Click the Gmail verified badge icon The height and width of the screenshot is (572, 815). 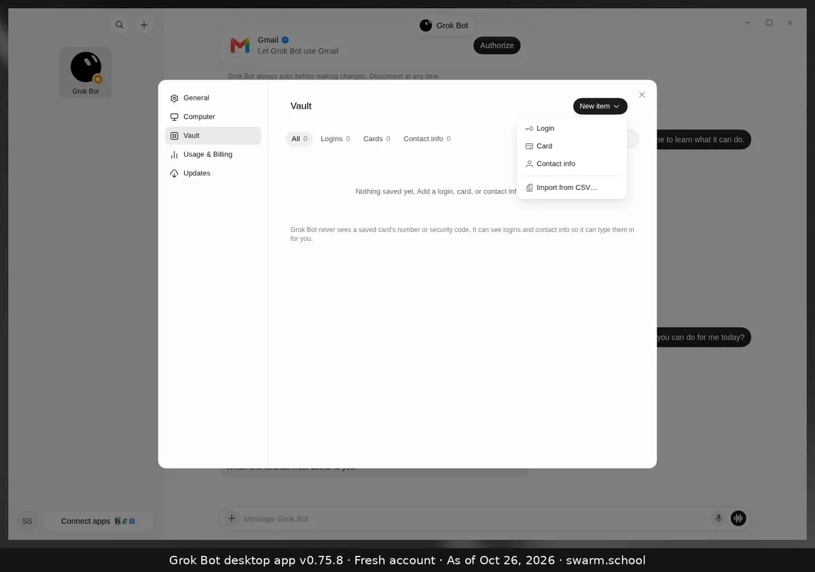click(x=286, y=40)
